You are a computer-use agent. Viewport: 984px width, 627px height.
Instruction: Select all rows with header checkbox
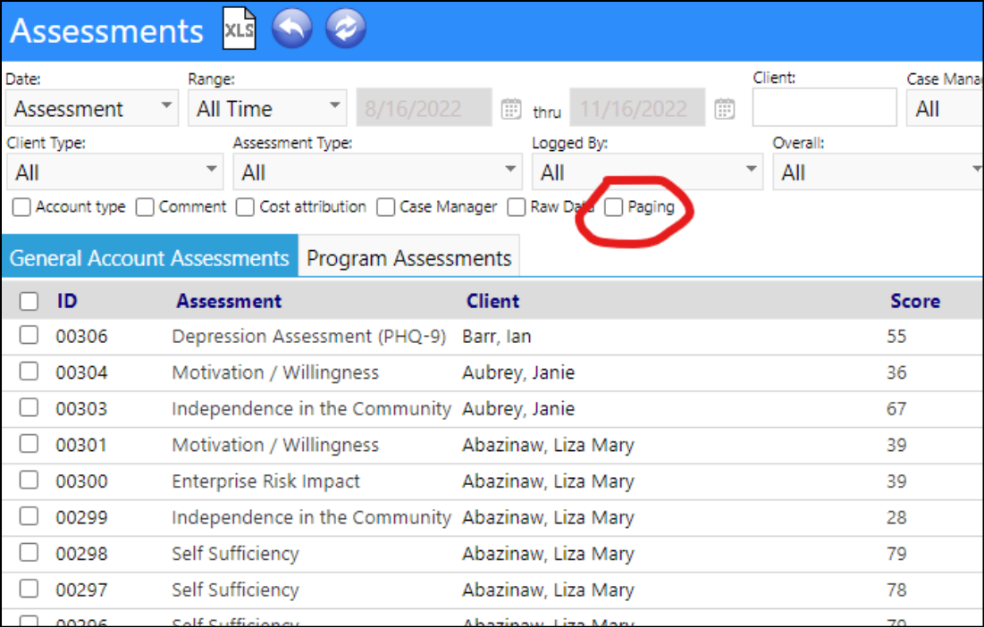pyautogui.click(x=29, y=302)
